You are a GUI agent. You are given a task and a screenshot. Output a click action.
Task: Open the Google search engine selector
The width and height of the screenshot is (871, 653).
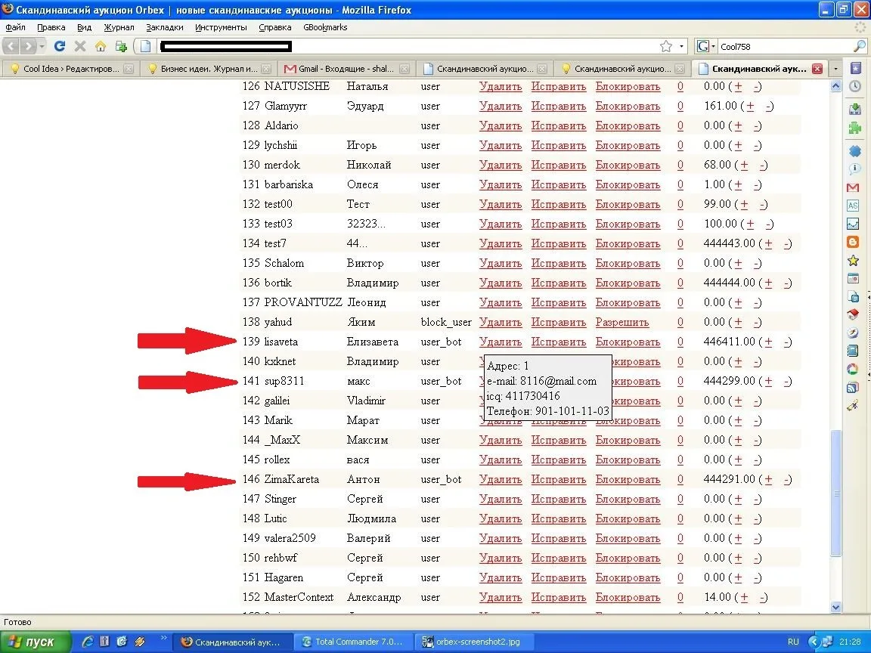coord(705,46)
